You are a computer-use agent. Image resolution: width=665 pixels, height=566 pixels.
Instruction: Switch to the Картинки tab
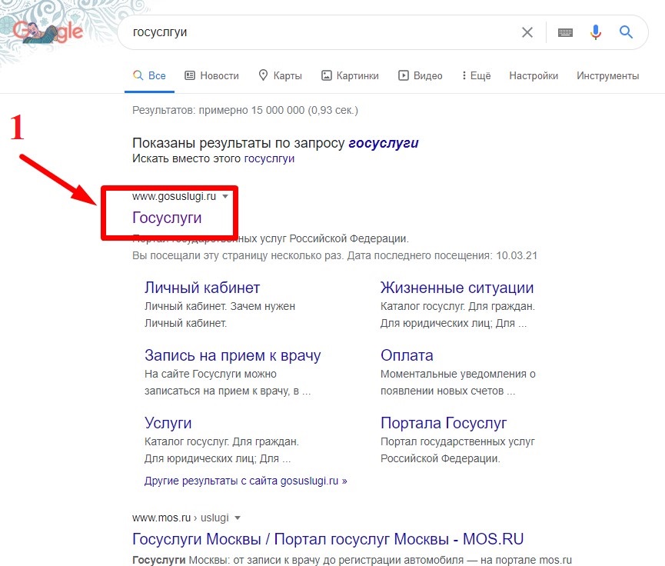click(x=350, y=75)
